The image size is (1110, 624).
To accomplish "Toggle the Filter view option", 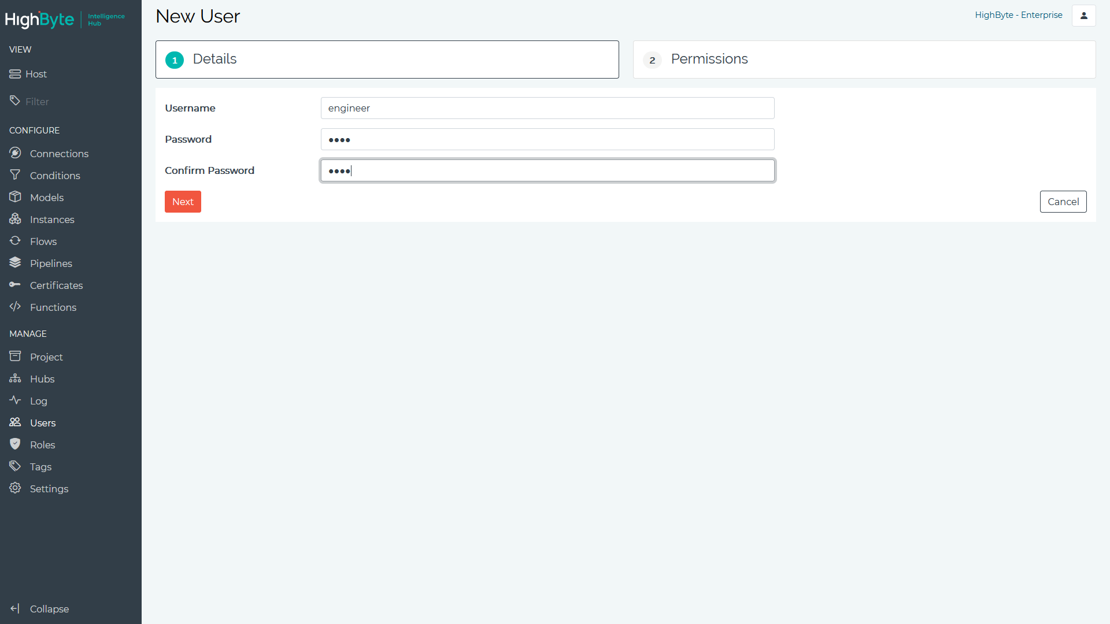I will click(36, 101).
